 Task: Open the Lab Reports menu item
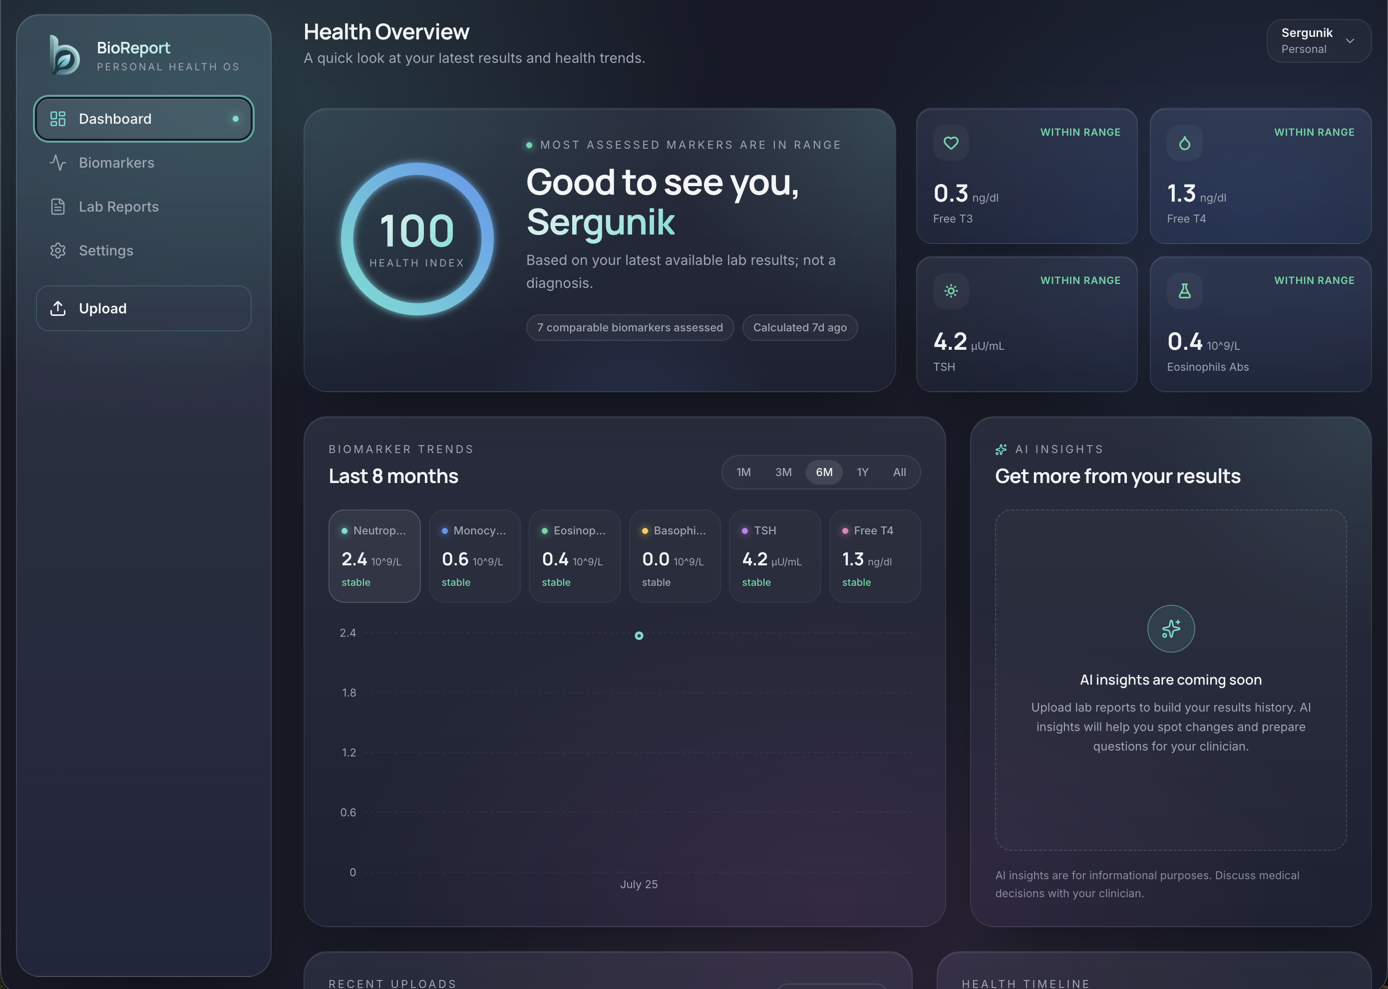click(x=144, y=207)
